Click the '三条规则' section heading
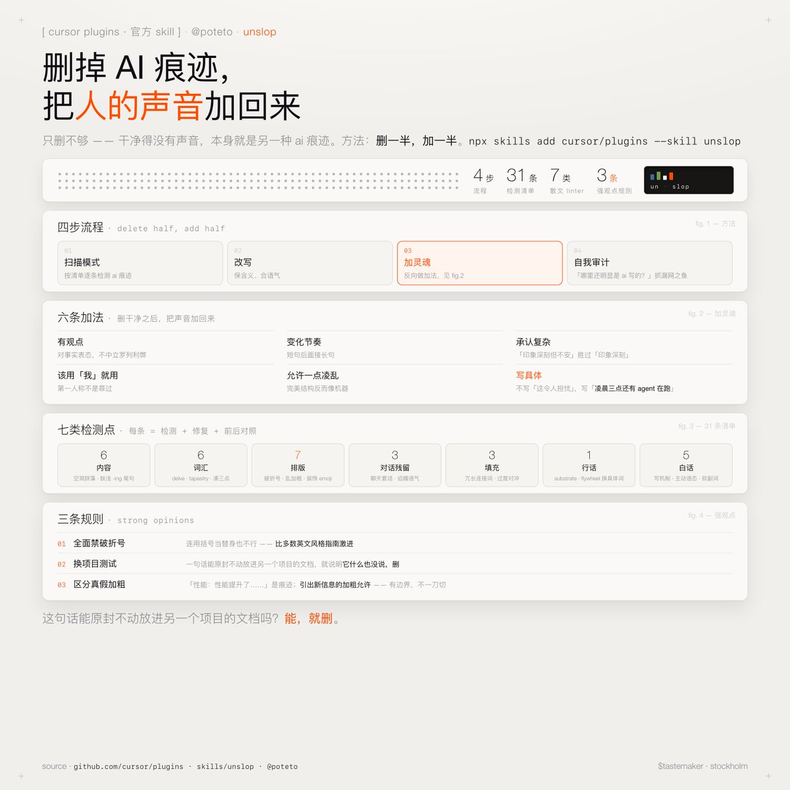The height and width of the screenshot is (790, 790). click(80, 519)
